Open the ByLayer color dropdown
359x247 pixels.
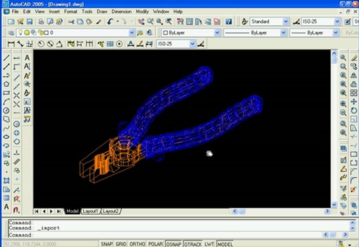click(x=217, y=33)
